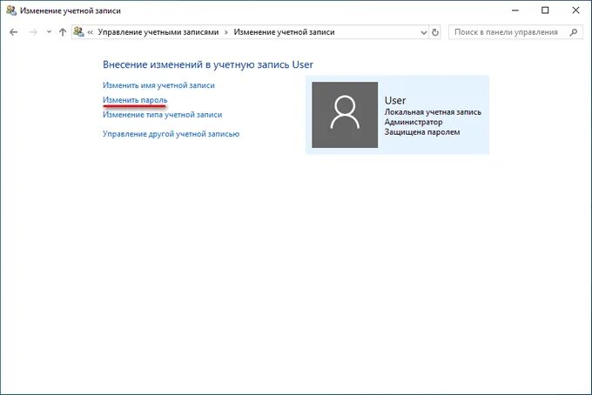Open 'Изменить пароль' link

(x=135, y=100)
